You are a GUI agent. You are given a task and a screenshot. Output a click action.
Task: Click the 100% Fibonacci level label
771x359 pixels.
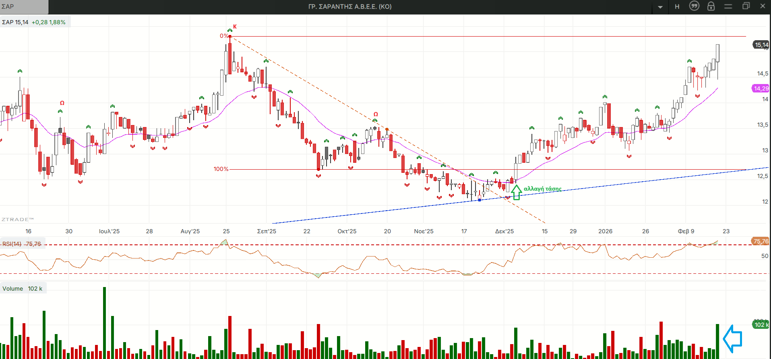pos(221,169)
